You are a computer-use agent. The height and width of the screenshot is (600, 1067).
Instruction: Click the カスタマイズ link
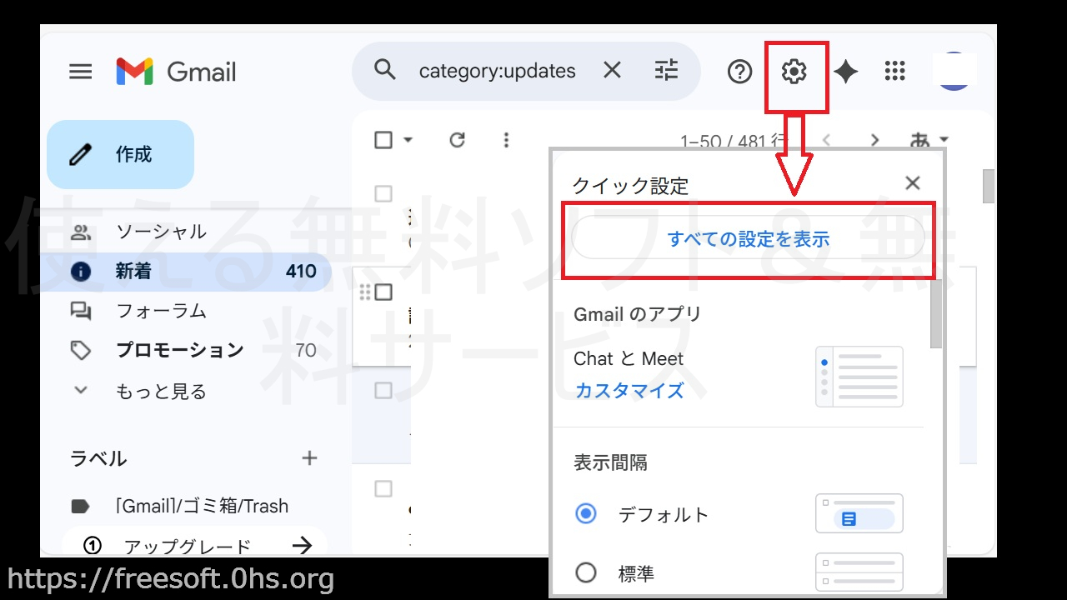click(629, 390)
